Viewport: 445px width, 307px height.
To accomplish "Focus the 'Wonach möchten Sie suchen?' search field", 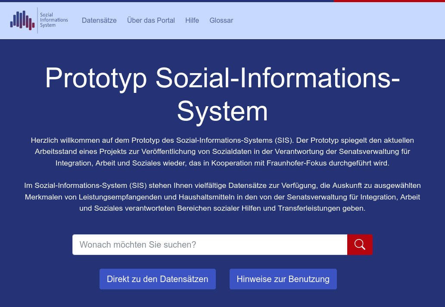I will pos(209,245).
